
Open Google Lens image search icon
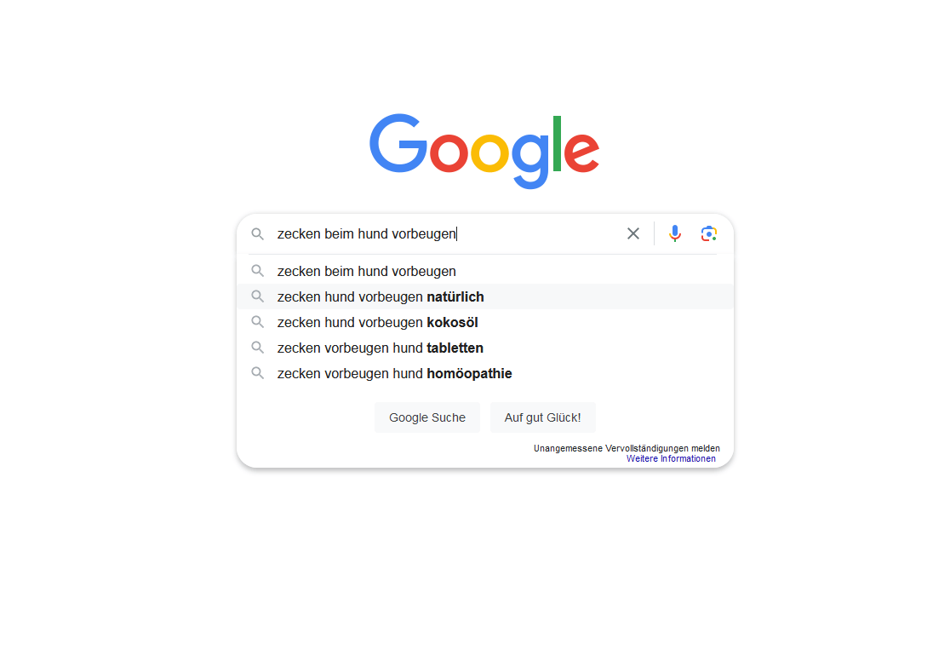click(x=709, y=233)
